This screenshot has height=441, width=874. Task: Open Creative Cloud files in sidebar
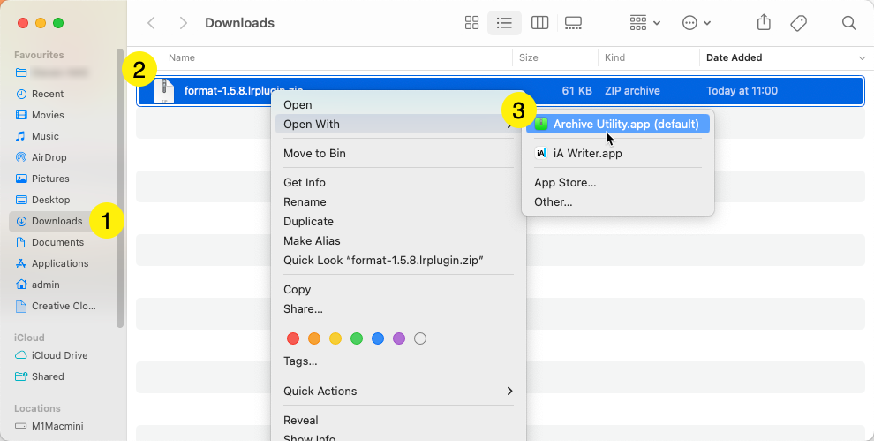pyautogui.click(x=63, y=306)
